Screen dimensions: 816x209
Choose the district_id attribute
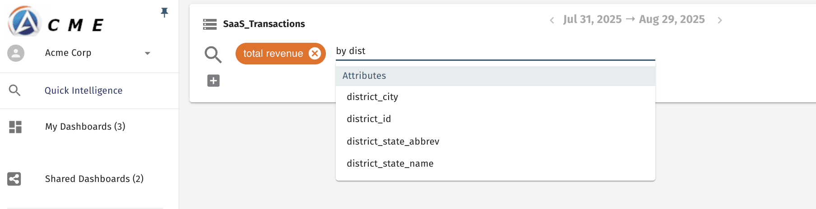click(369, 119)
